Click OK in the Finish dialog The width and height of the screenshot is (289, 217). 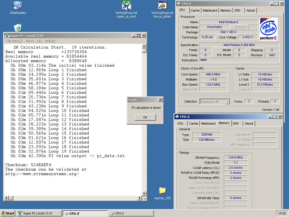pos(145,117)
